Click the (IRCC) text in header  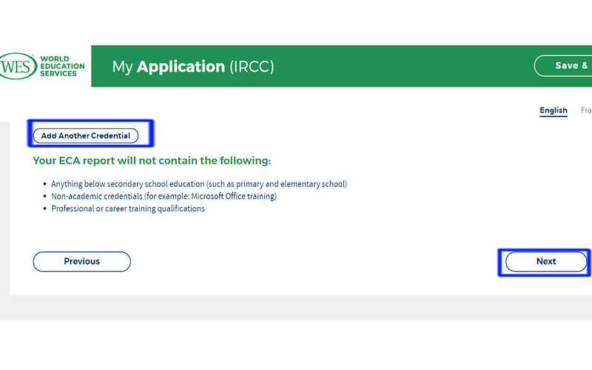pos(252,67)
